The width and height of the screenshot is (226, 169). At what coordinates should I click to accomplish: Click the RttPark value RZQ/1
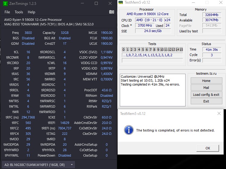tap(107, 106)
